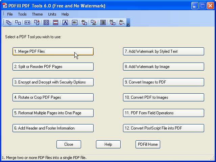Visit PDFill Home via the button
216x162 pixels.
148,144
